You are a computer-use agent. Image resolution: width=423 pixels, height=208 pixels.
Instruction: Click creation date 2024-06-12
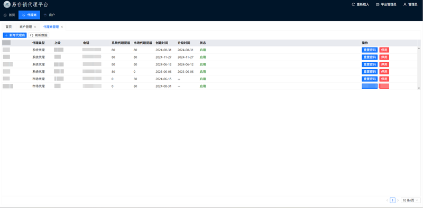pyautogui.click(x=163, y=64)
